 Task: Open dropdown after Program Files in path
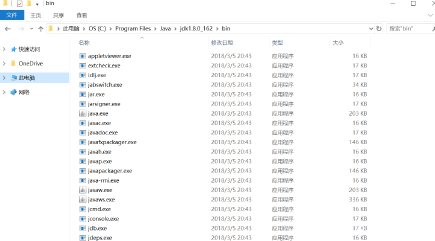(155, 29)
